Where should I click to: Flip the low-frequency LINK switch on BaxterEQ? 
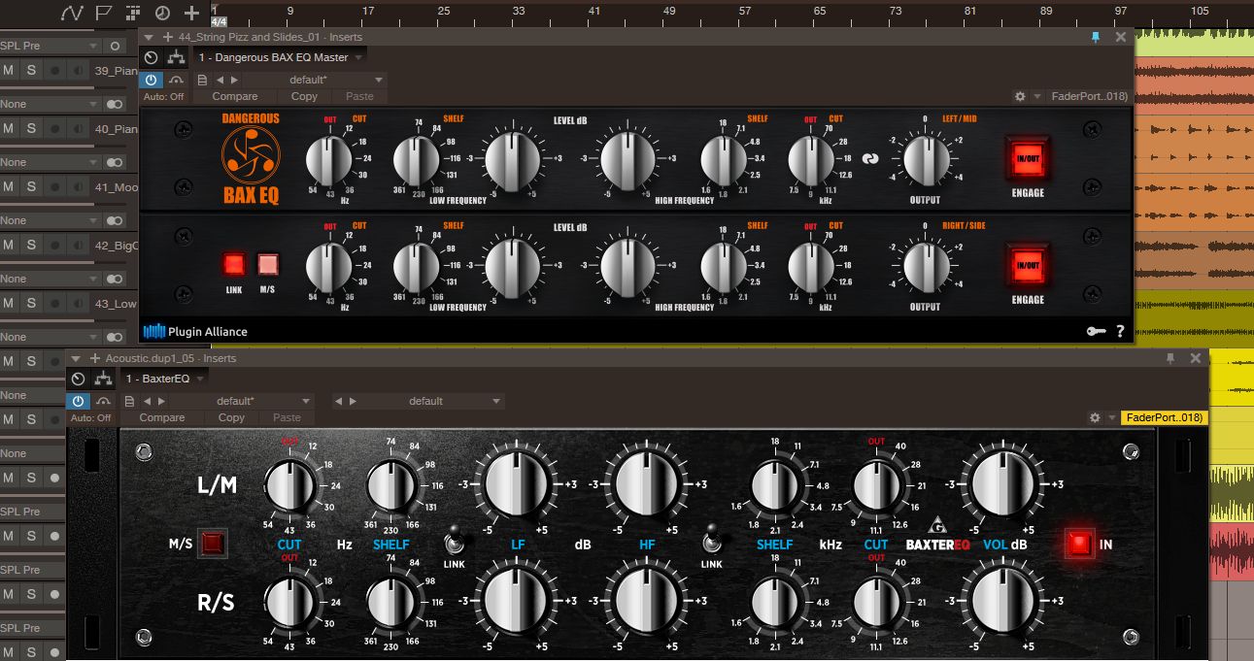(x=454, y=542)
